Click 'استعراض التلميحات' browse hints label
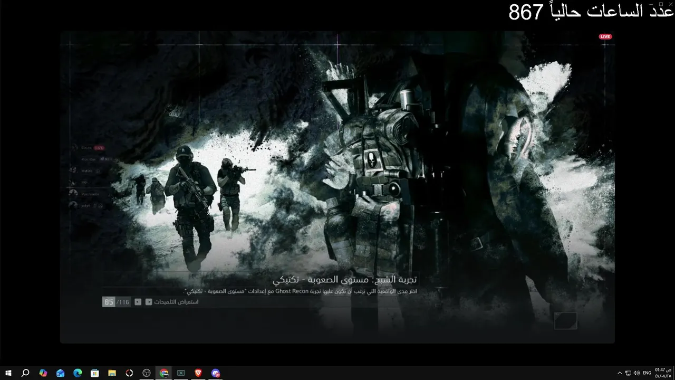This screenshot has width=675, height=380. [176, 302]
